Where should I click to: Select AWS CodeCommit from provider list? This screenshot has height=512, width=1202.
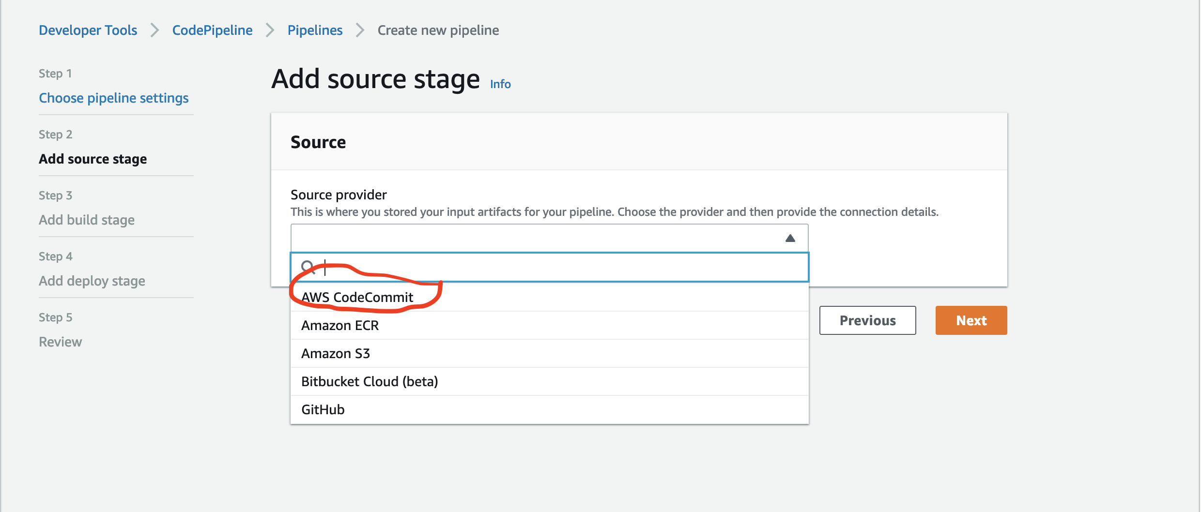(357, 297)
